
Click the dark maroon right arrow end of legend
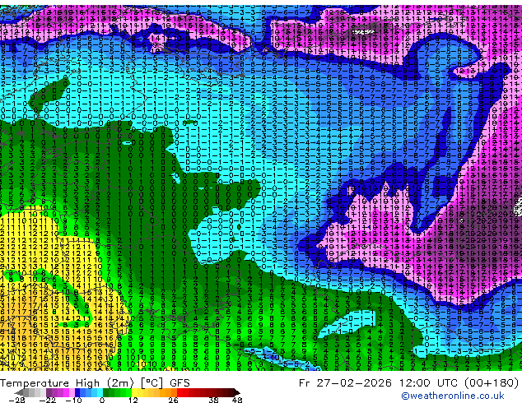237,392
